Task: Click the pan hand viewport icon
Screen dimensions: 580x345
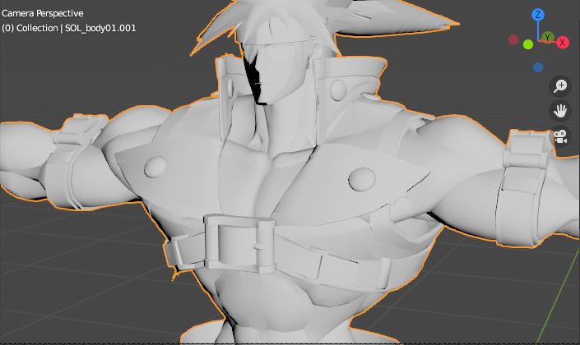Action: (x=560, y=111)
